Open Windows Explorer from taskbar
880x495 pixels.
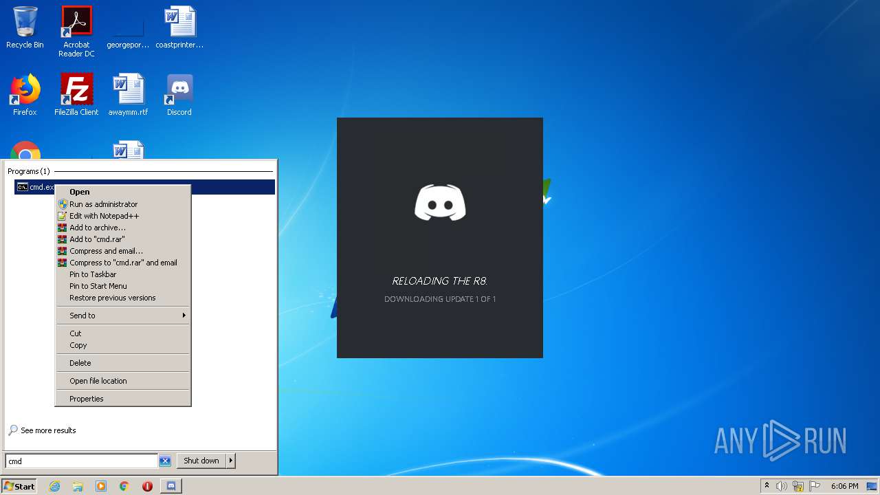click(78, 486)
